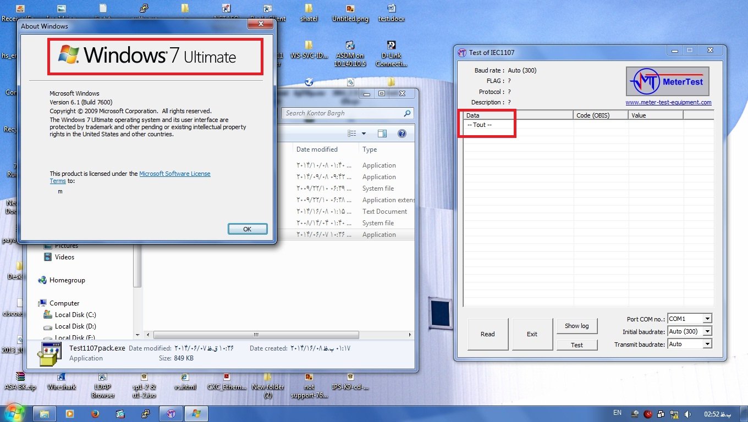Select the test.docx desktop icon
Viewport: 748px width, 422px height.
391,13
